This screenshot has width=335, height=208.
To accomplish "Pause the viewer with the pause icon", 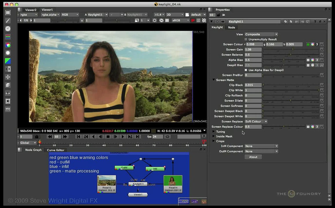I will 167,21.
